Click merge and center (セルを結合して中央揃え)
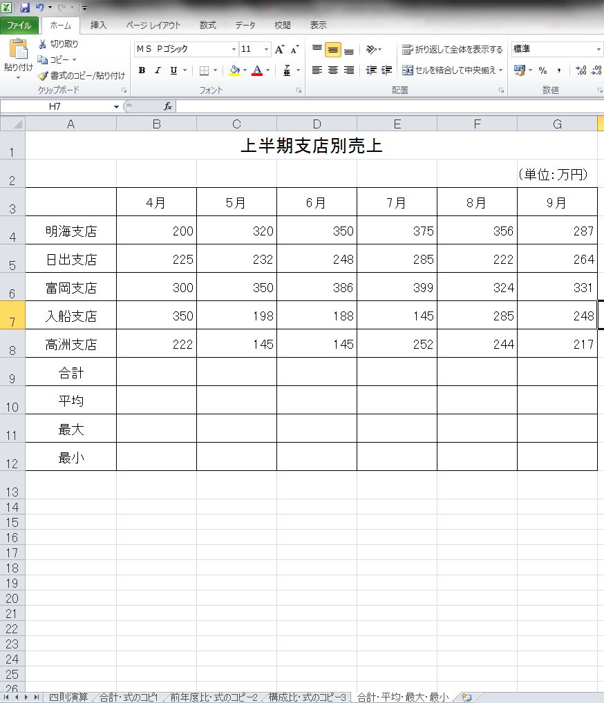The height and width of the screenshot is (703, 604). pos(449,70)
